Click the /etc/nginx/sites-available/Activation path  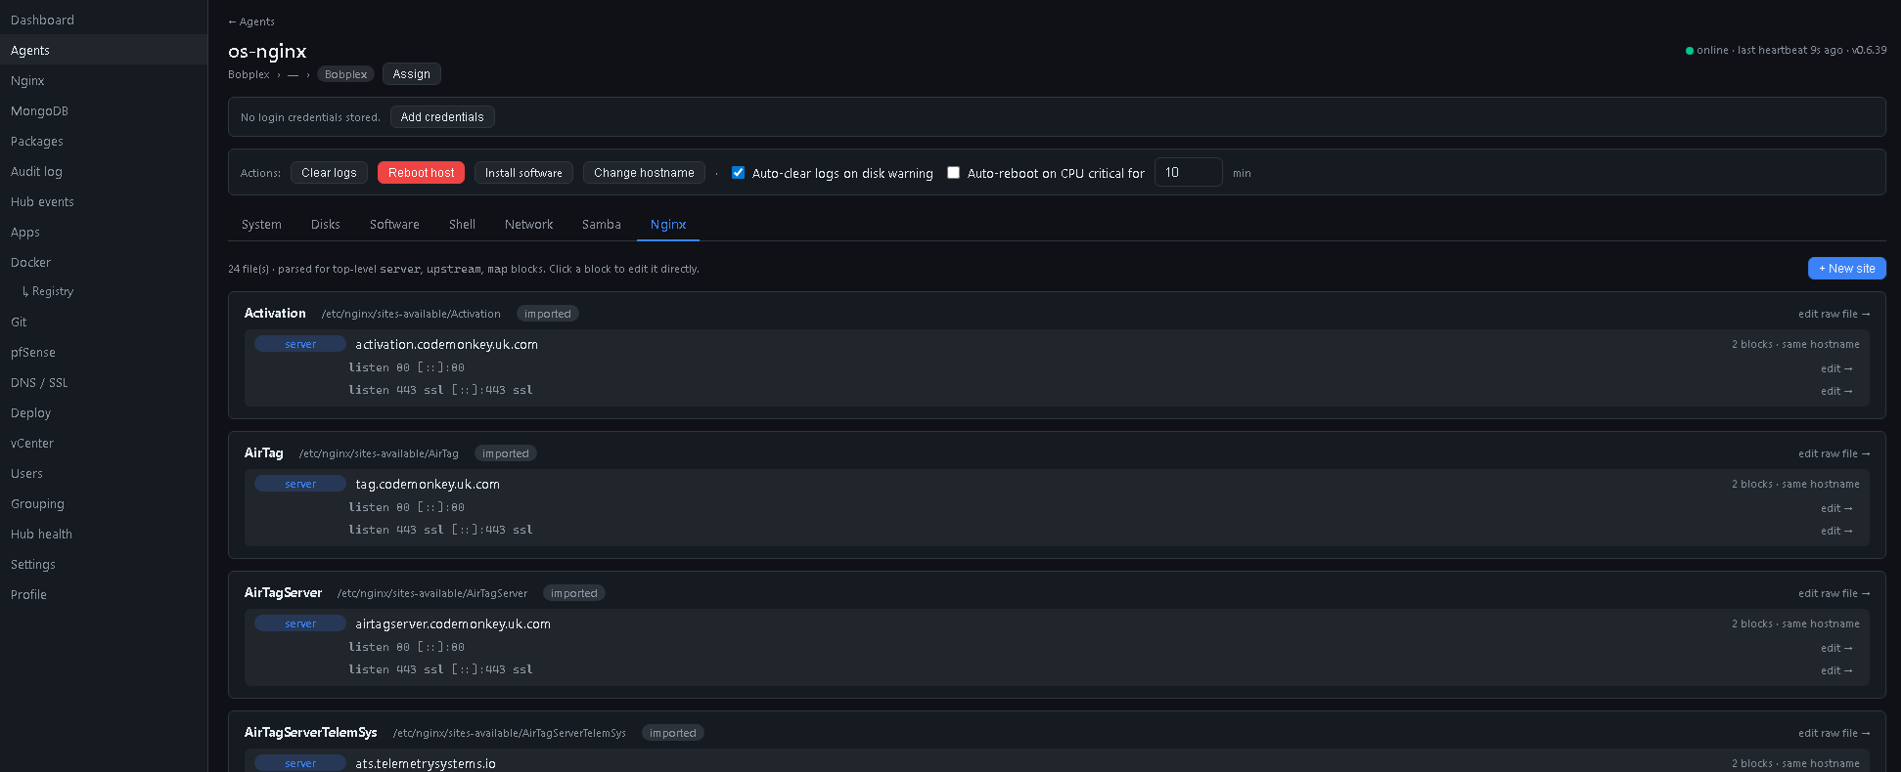click(411, 315)
